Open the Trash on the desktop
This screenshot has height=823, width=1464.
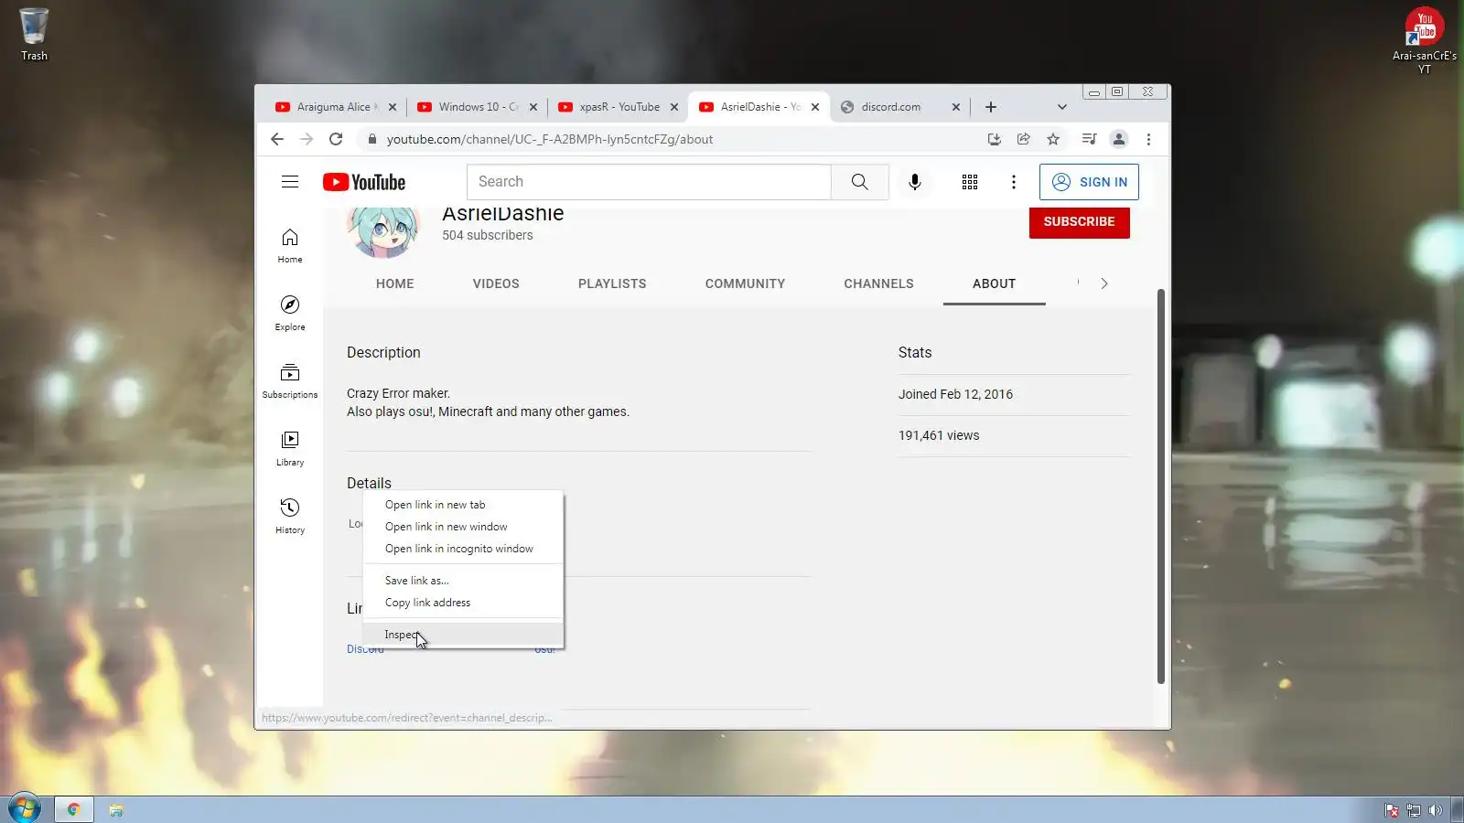[x=34, y=34]
